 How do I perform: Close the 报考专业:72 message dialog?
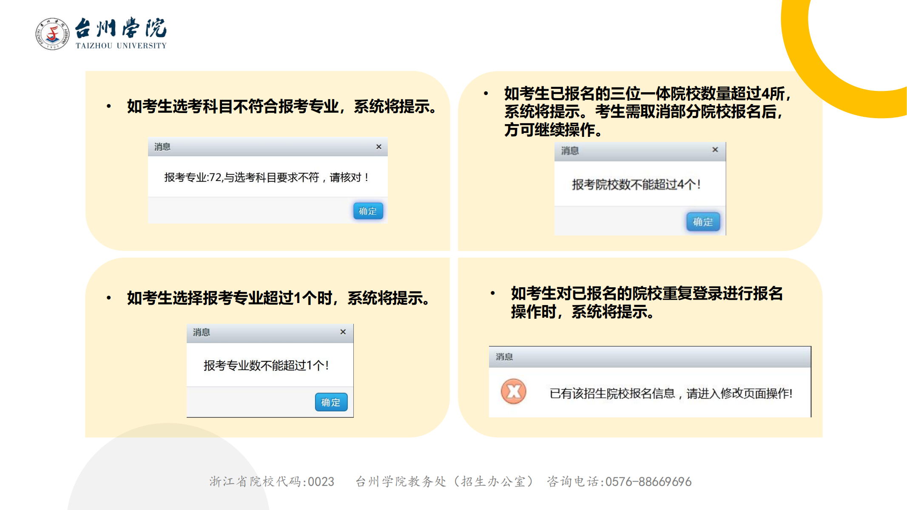[x=379, y=147]
